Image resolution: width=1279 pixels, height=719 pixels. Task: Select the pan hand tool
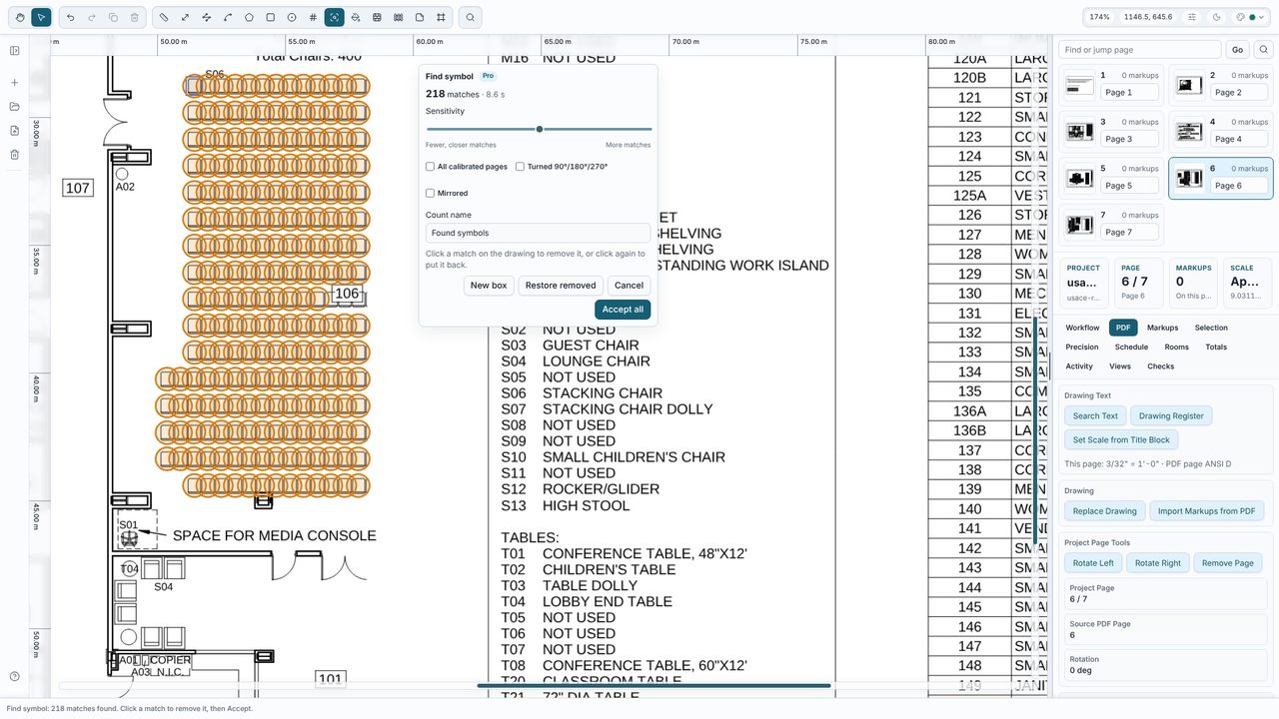click(19, 17)
